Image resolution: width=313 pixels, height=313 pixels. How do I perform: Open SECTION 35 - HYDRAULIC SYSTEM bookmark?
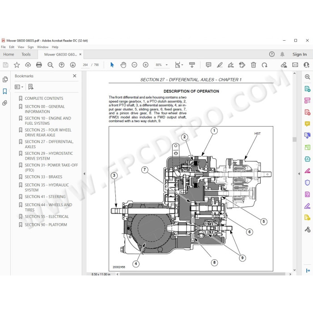47,187
